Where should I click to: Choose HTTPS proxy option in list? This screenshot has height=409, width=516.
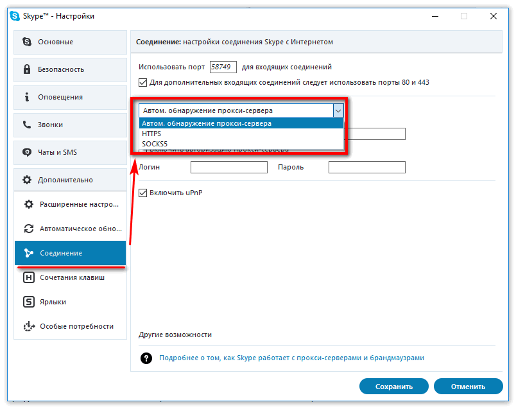coord(241,134)
